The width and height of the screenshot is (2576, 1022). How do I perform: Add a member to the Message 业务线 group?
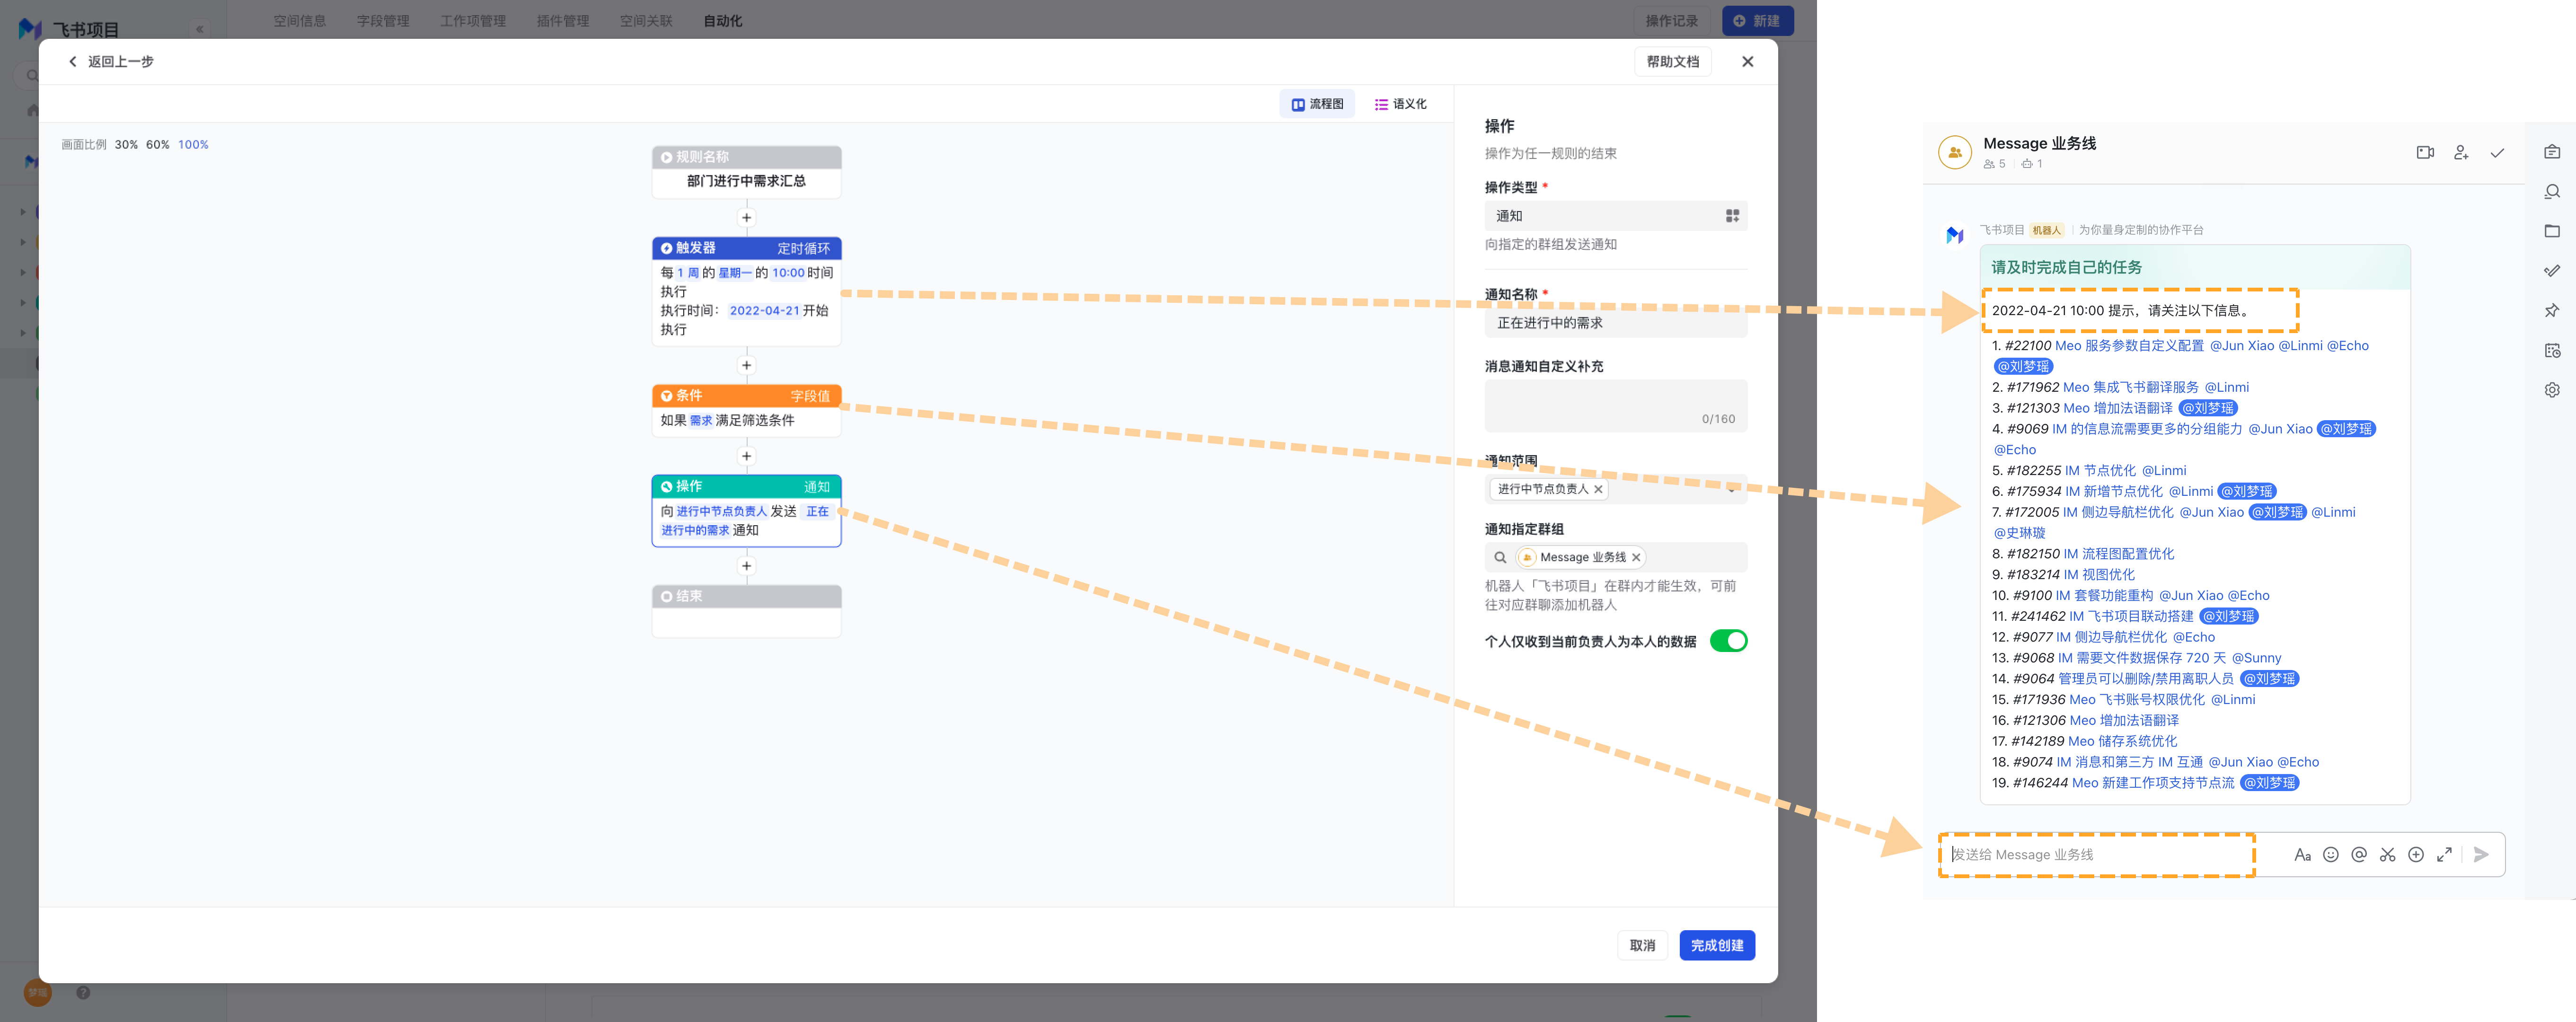(2461, 153)
